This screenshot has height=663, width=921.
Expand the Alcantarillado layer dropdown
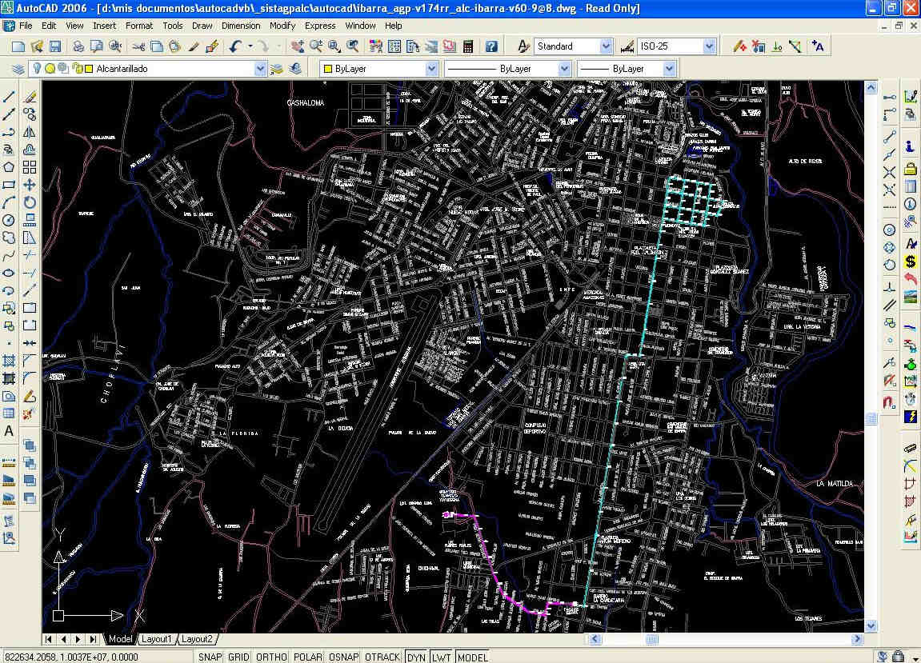[x=259, y=69]
